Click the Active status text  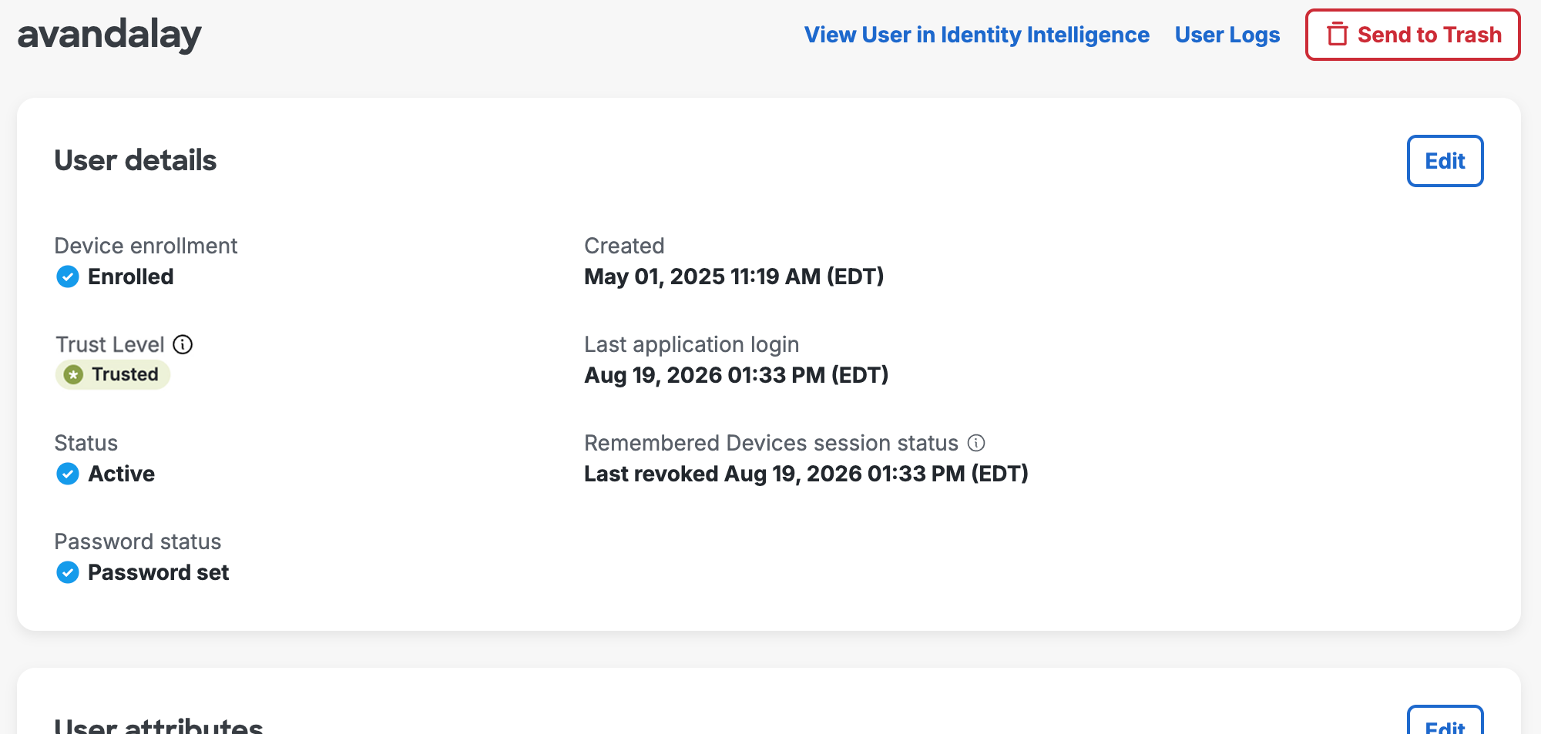122,474
